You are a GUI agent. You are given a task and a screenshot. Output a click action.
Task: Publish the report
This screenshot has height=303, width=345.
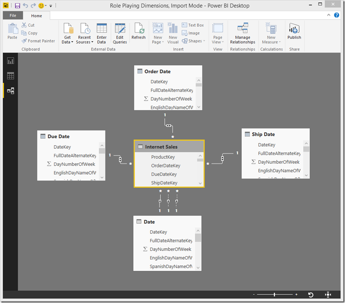pos(294,31)
